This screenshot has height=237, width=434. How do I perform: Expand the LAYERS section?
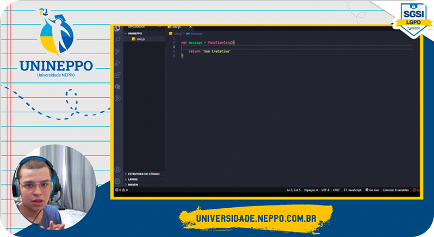[144, 180]
